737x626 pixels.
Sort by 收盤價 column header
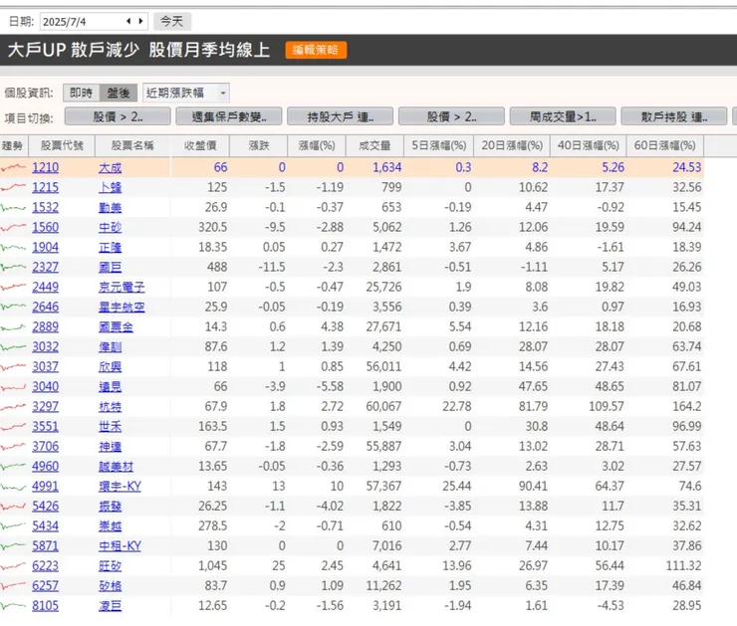click(x=200, y=145)
